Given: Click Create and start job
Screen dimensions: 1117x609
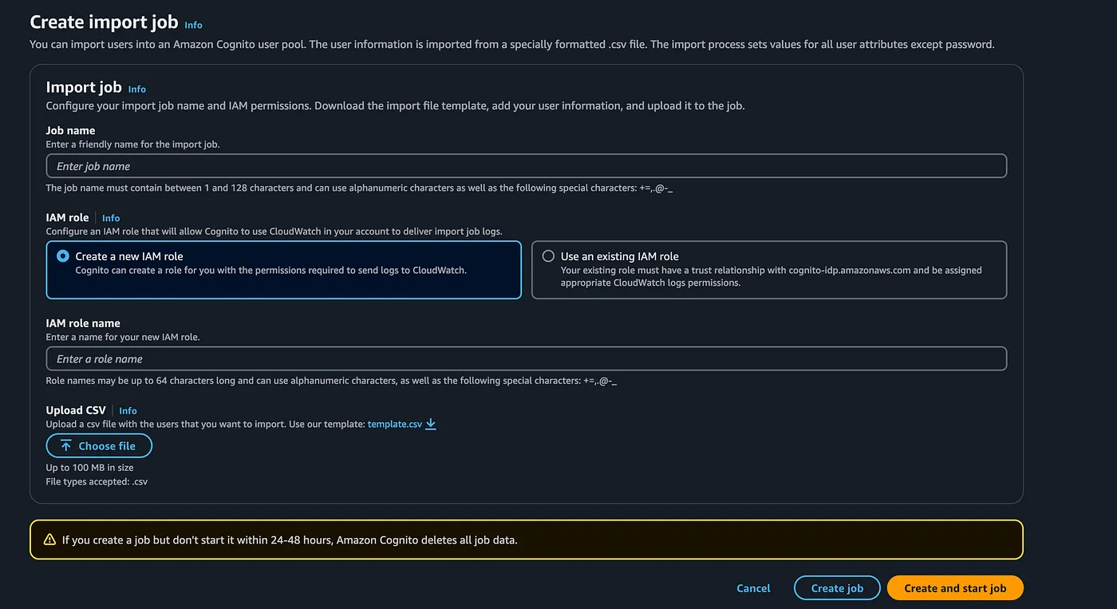Looking at the screenshot, I should [954, 587].
